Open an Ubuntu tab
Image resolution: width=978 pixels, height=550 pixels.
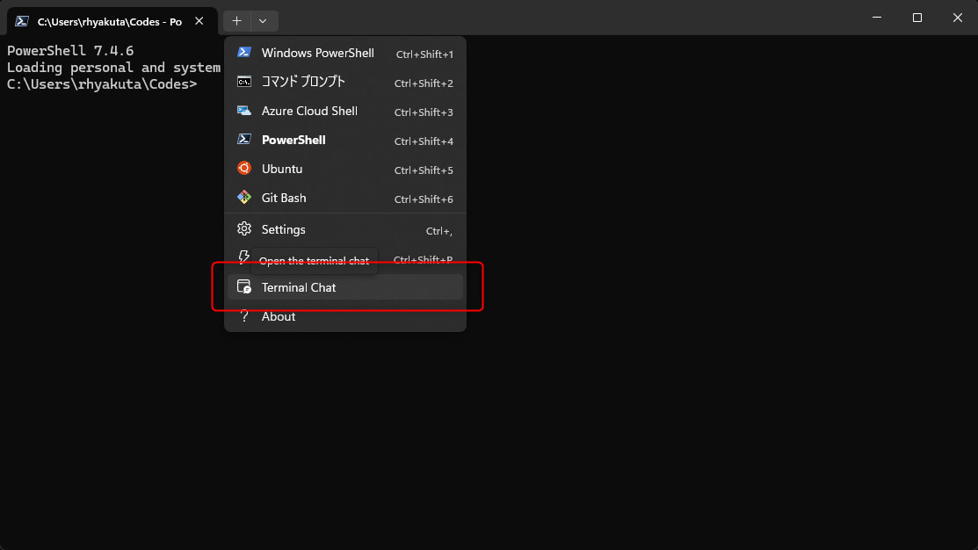pos(345,169)
